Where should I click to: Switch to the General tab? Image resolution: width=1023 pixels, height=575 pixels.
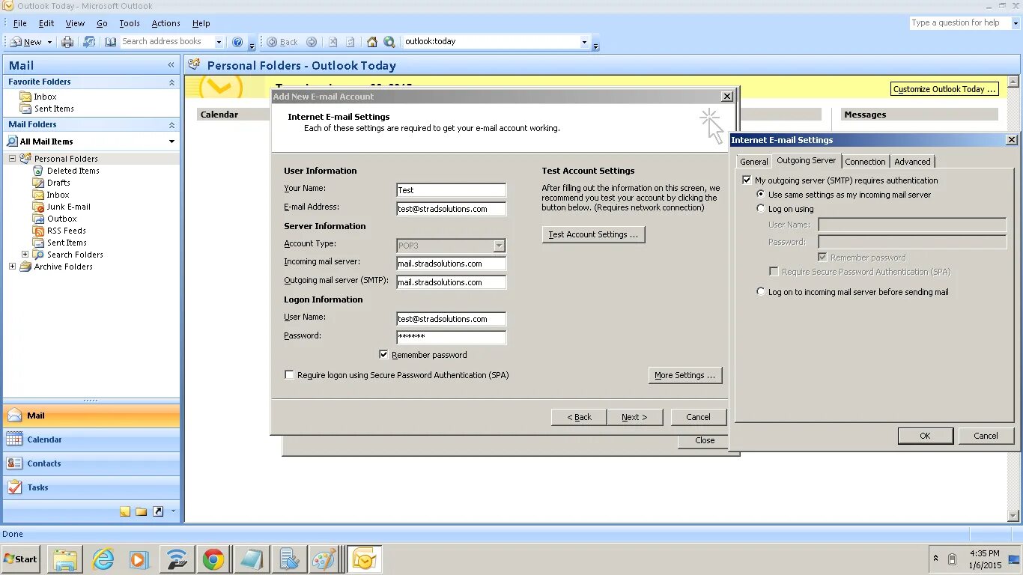click(x=754, y=162)
